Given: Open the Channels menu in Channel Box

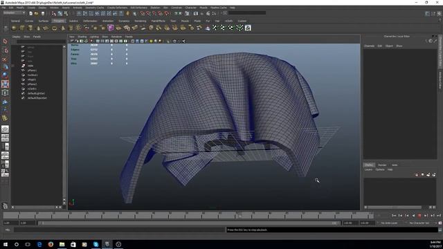Looking at the screenshot, I should coord(369,46).
